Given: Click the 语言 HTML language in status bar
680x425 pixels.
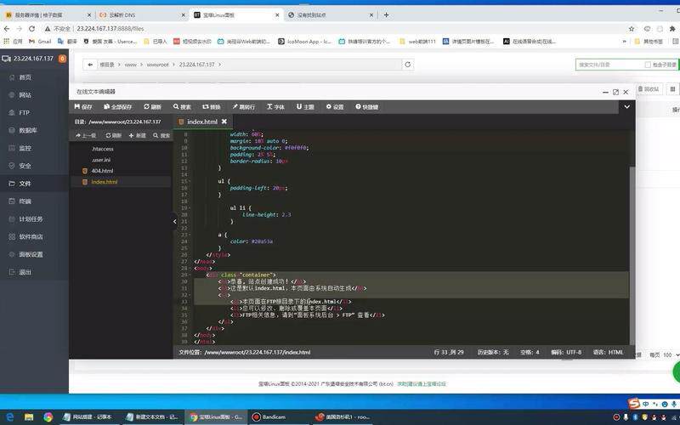Looking at the screenshot, I should coord(608,352).
